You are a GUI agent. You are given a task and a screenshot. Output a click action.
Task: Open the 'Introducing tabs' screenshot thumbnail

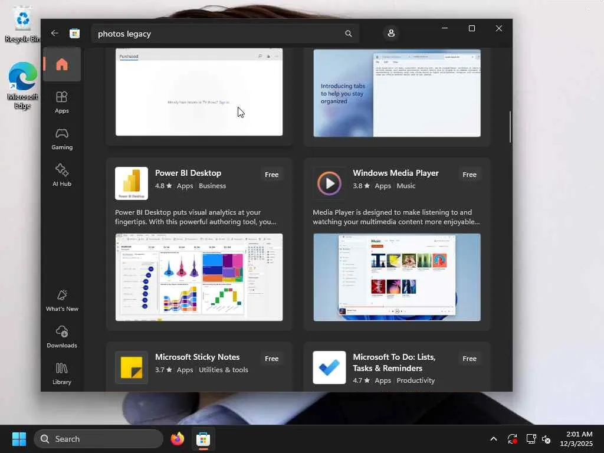tap(397, 93)
